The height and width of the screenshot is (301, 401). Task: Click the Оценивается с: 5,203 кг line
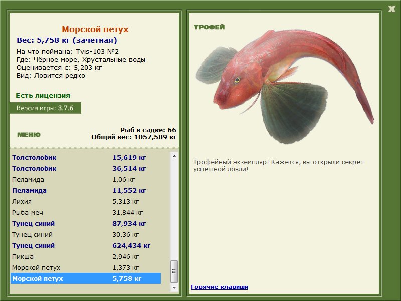point(59,68)
